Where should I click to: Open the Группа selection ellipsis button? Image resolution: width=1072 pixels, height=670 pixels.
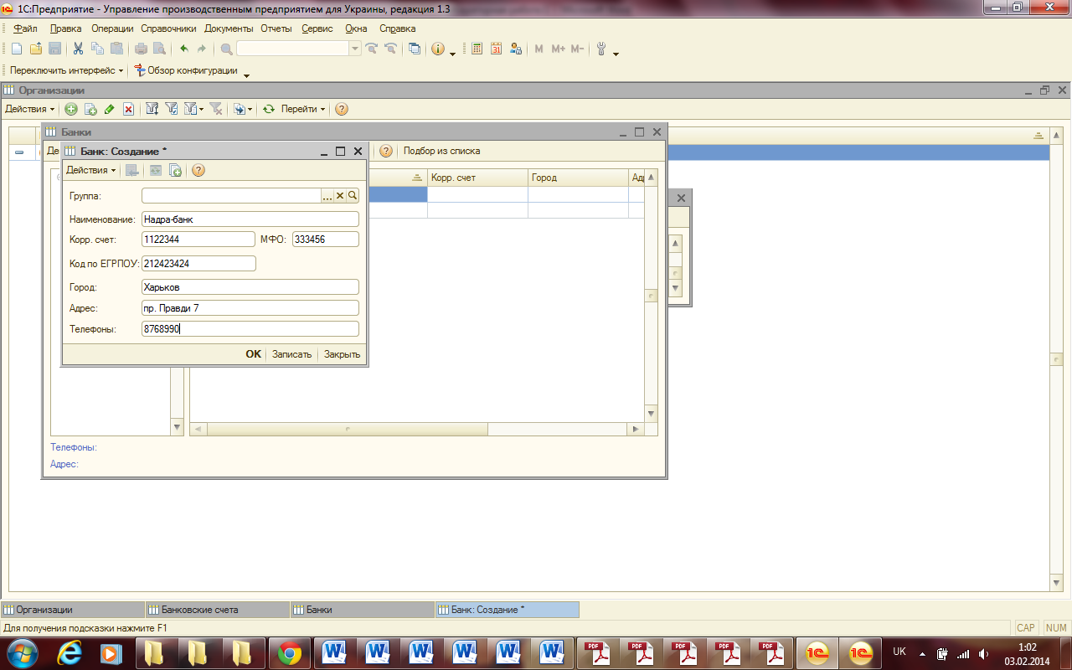pos(327,196)
